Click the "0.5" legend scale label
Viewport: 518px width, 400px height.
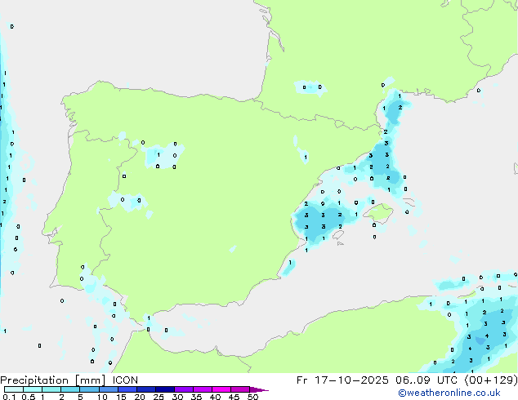pyautogui.click(x=28, y=397)
